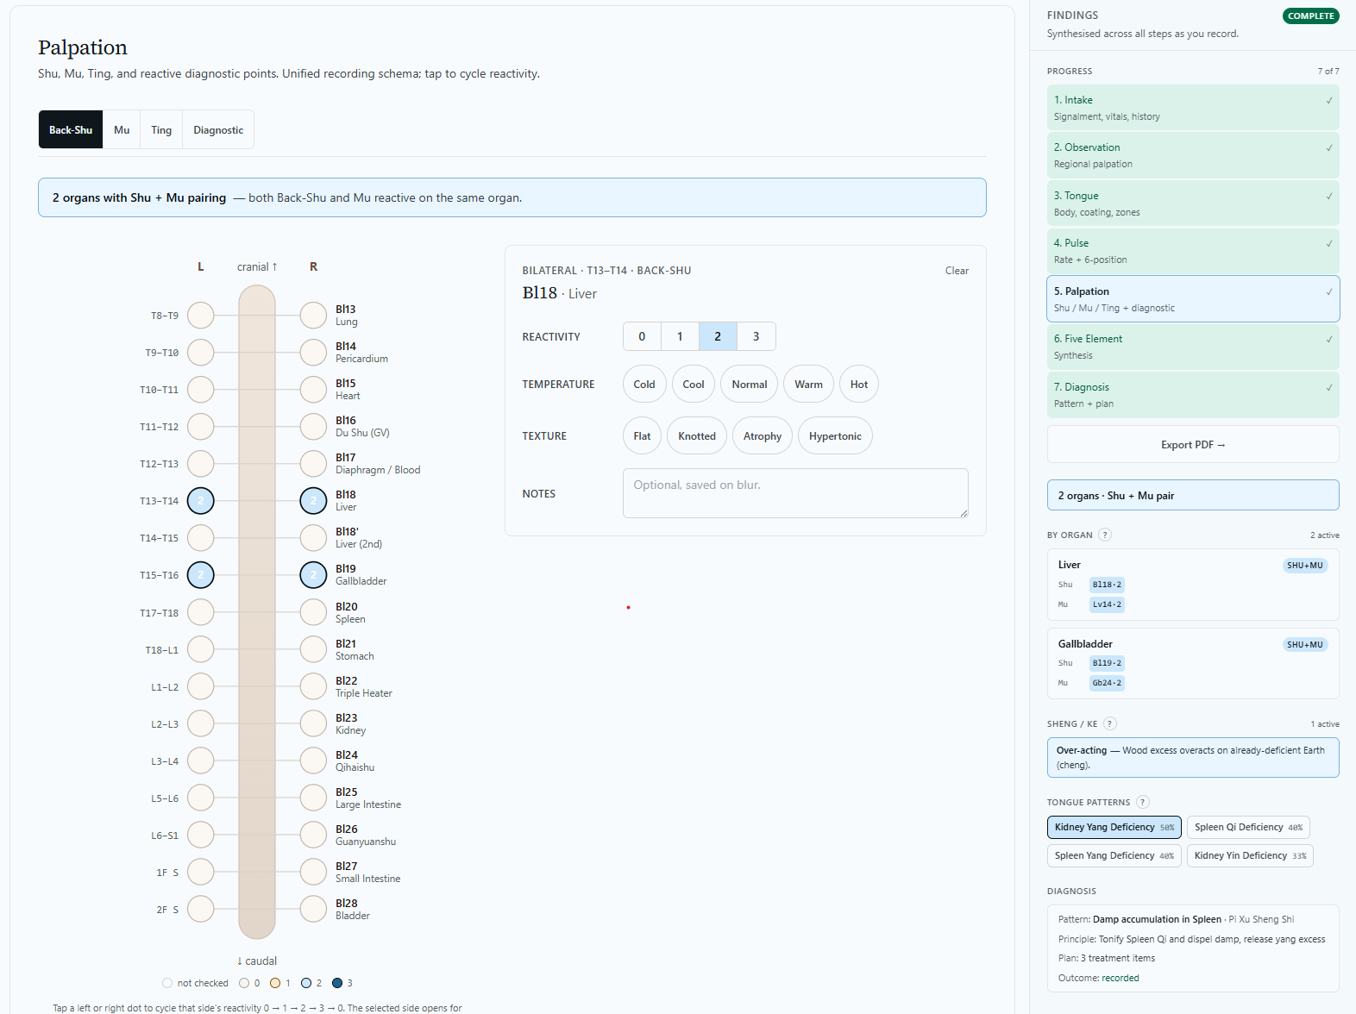Set reactivity to 0
The height and width of the screenshot is (1014, 1356).
pos(642,336)
